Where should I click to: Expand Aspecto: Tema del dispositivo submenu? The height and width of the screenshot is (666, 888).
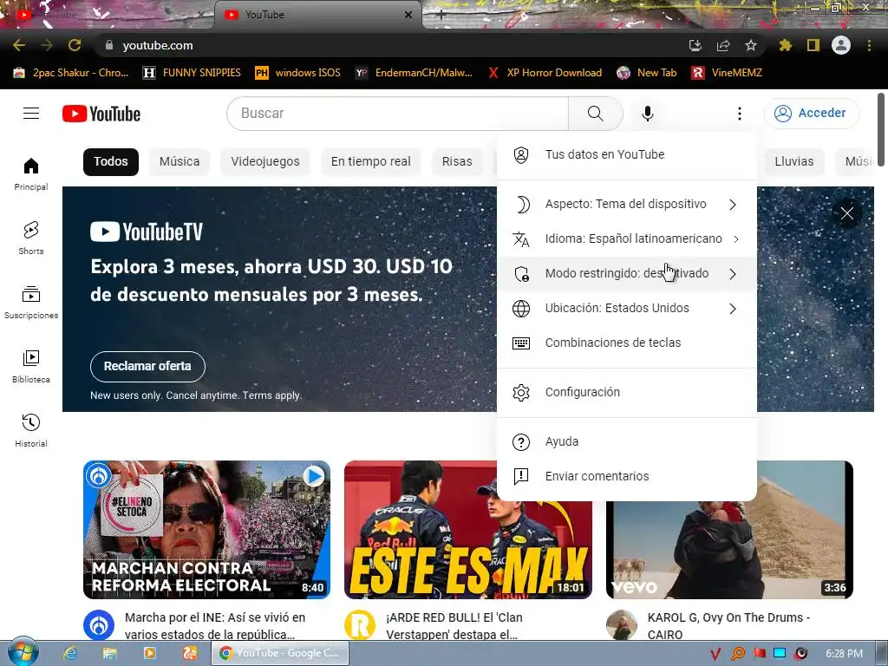626,205
